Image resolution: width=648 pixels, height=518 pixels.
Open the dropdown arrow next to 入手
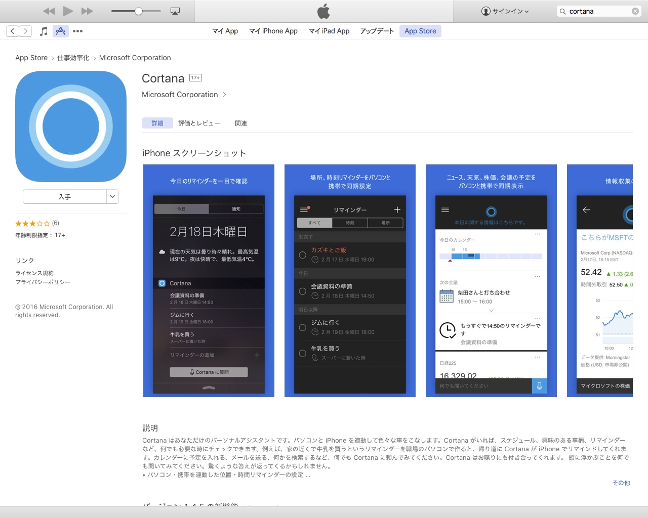pyautogui.click(x=112, y=196)
